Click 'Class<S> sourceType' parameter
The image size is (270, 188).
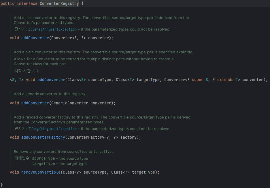(89, 80)
